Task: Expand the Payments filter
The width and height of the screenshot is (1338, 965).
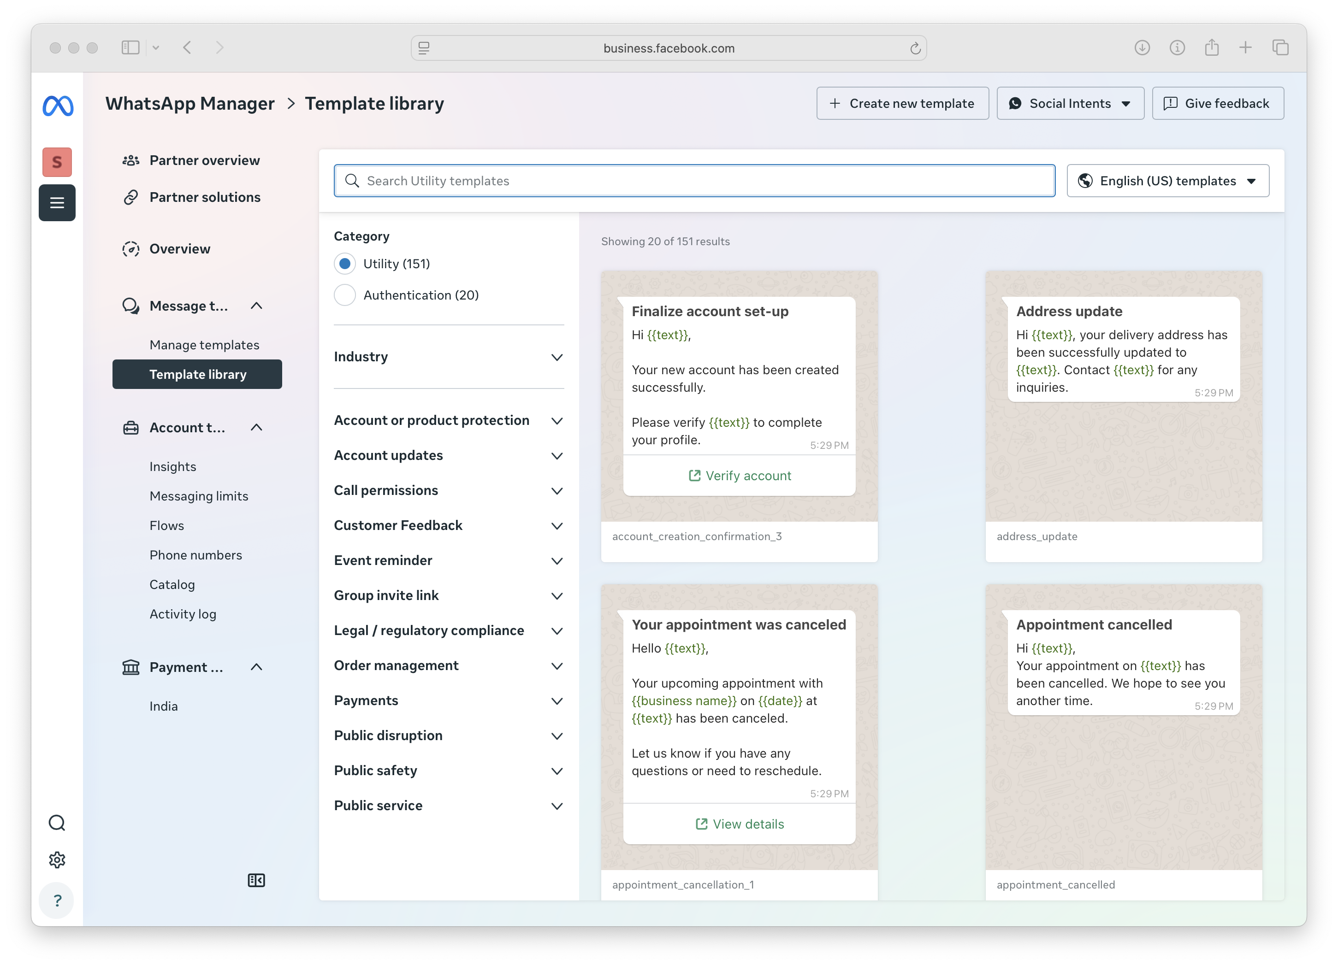Action: (448, 700)
